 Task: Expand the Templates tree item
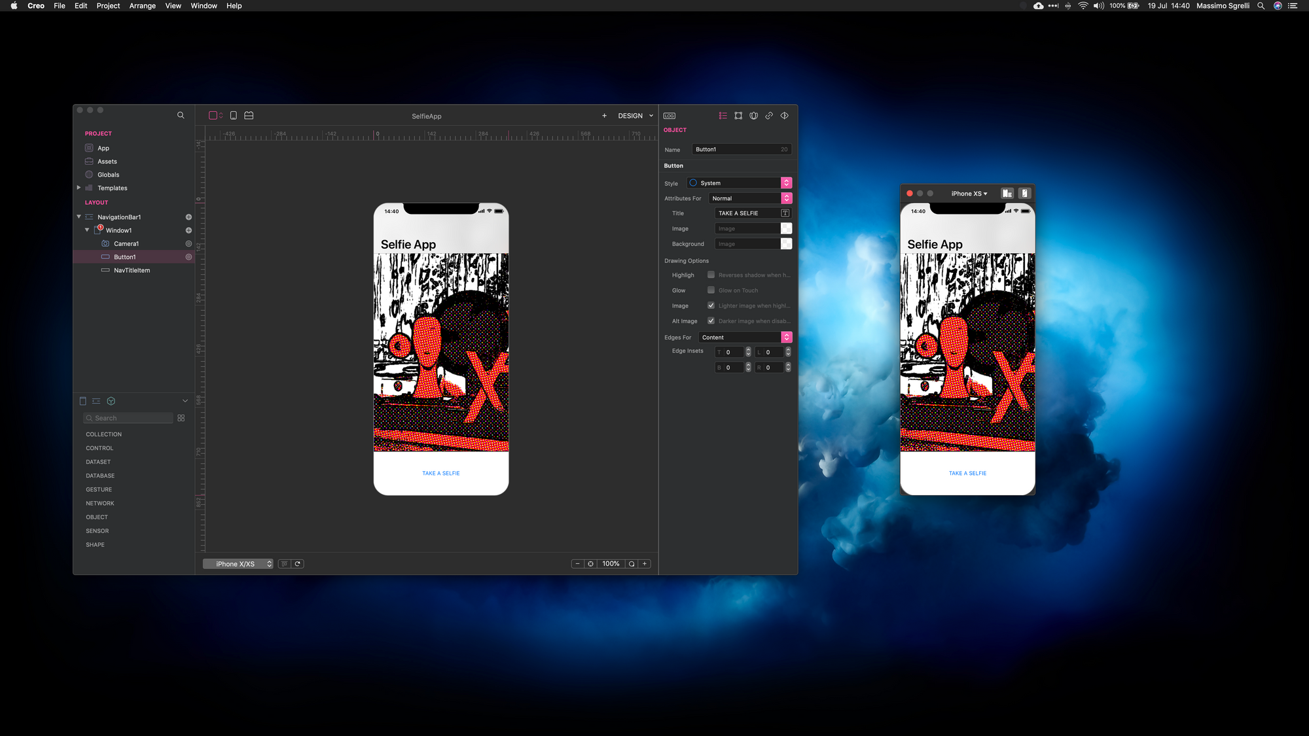pos(79,188)
